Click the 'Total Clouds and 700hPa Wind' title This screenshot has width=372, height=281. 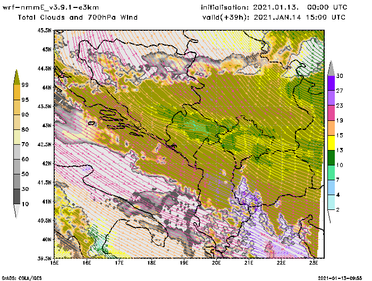(78, 17)
